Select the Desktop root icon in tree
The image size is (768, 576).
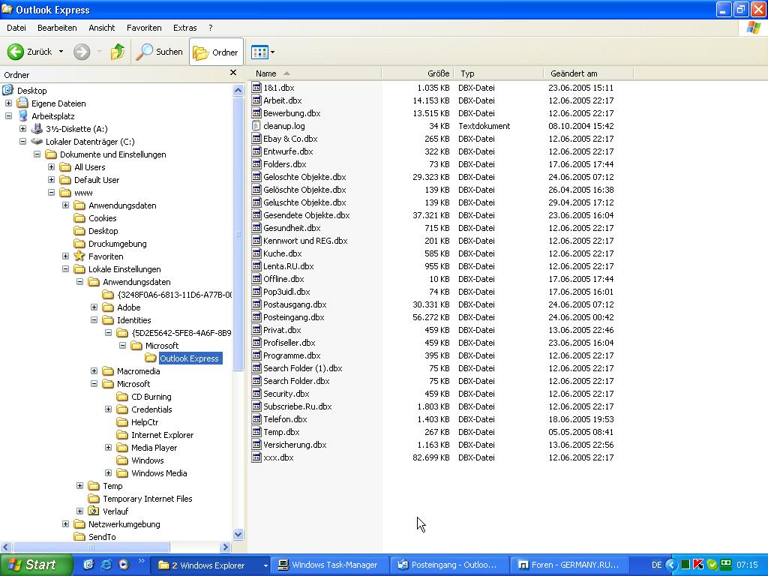7,90
